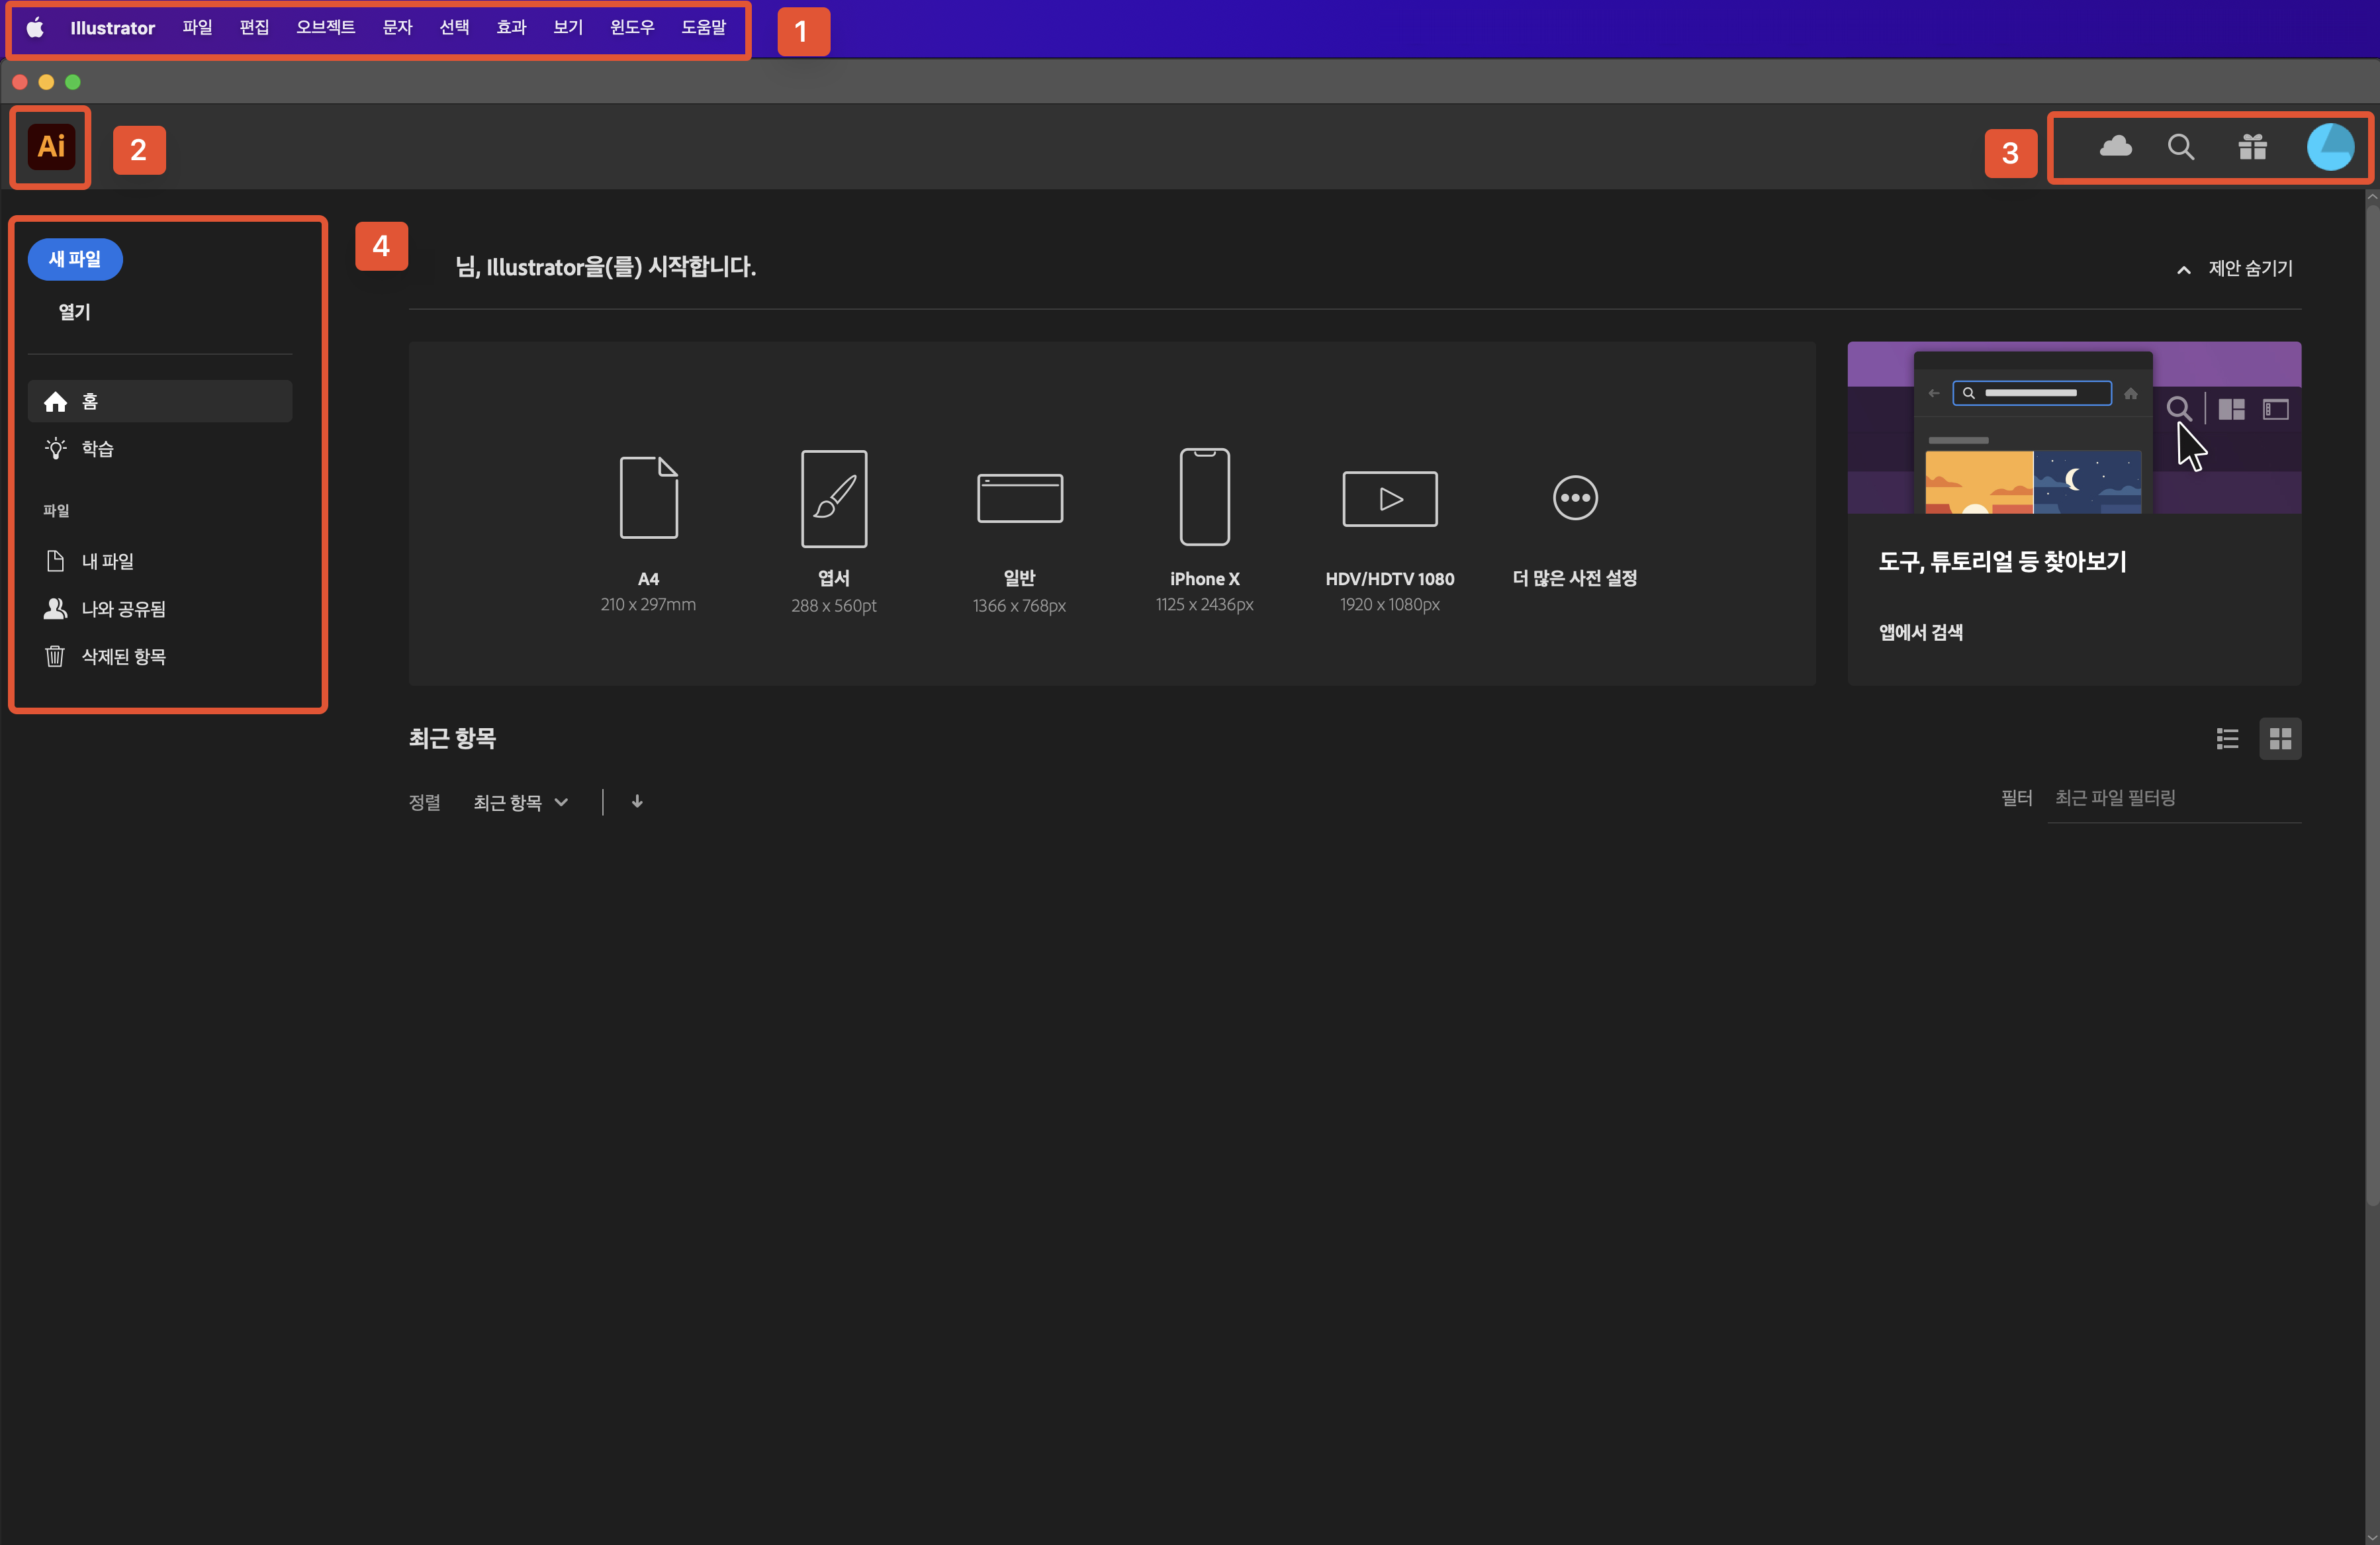Open the 최근 항목 sort dropdown
This screenshot has width=2380, height=1545.
tap(520, 802)
